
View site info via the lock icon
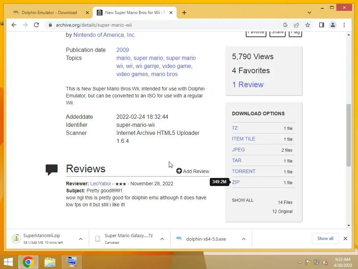click(x=50, y=25)
